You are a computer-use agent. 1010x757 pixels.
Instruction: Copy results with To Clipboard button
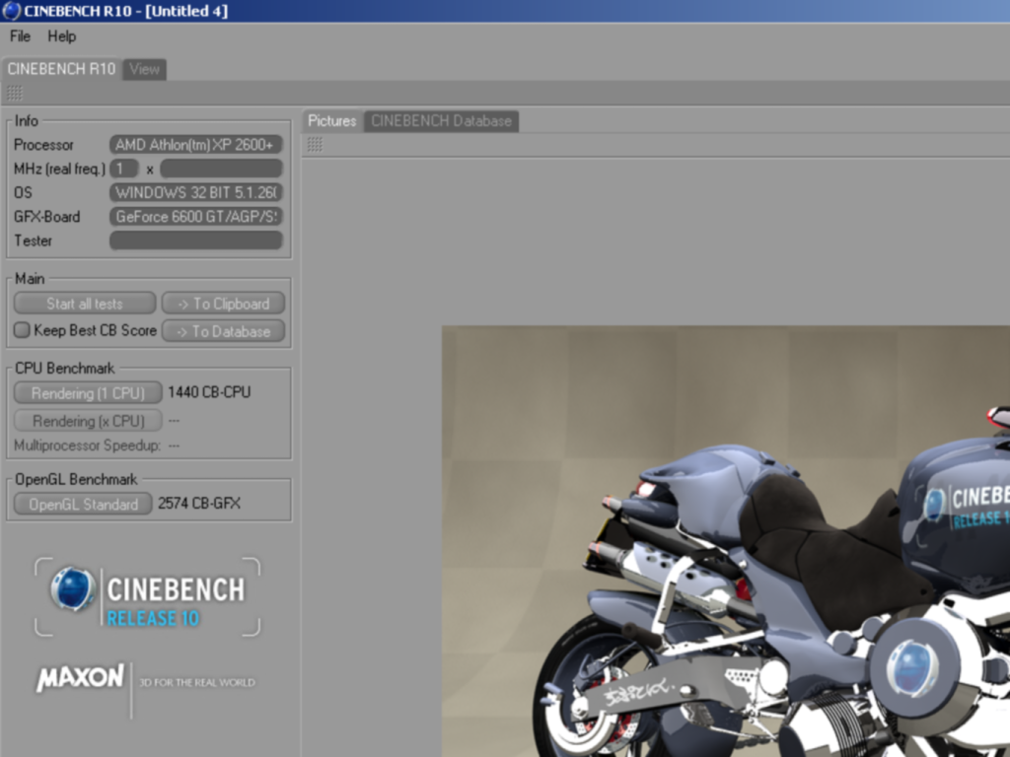pos(224,304)
